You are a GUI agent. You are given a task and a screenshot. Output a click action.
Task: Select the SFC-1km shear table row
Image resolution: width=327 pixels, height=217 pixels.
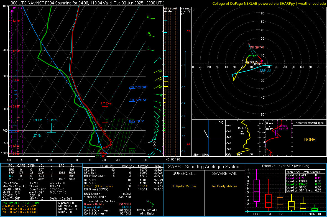pos(124,170)
